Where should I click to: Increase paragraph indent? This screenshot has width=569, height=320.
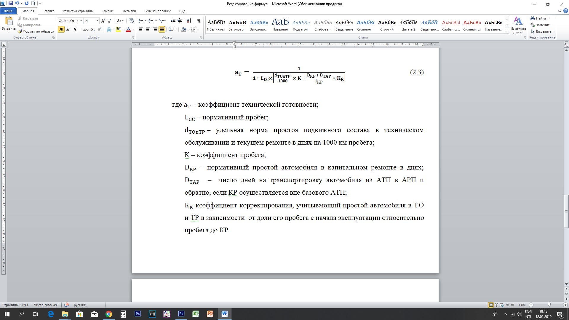(x=180, y=21)
